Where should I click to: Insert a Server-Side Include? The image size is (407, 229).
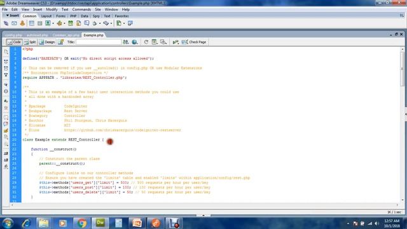[x=78, y=24]
